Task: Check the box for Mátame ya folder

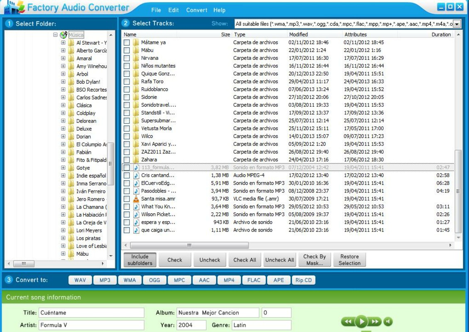Action: [x=127, y=42]
